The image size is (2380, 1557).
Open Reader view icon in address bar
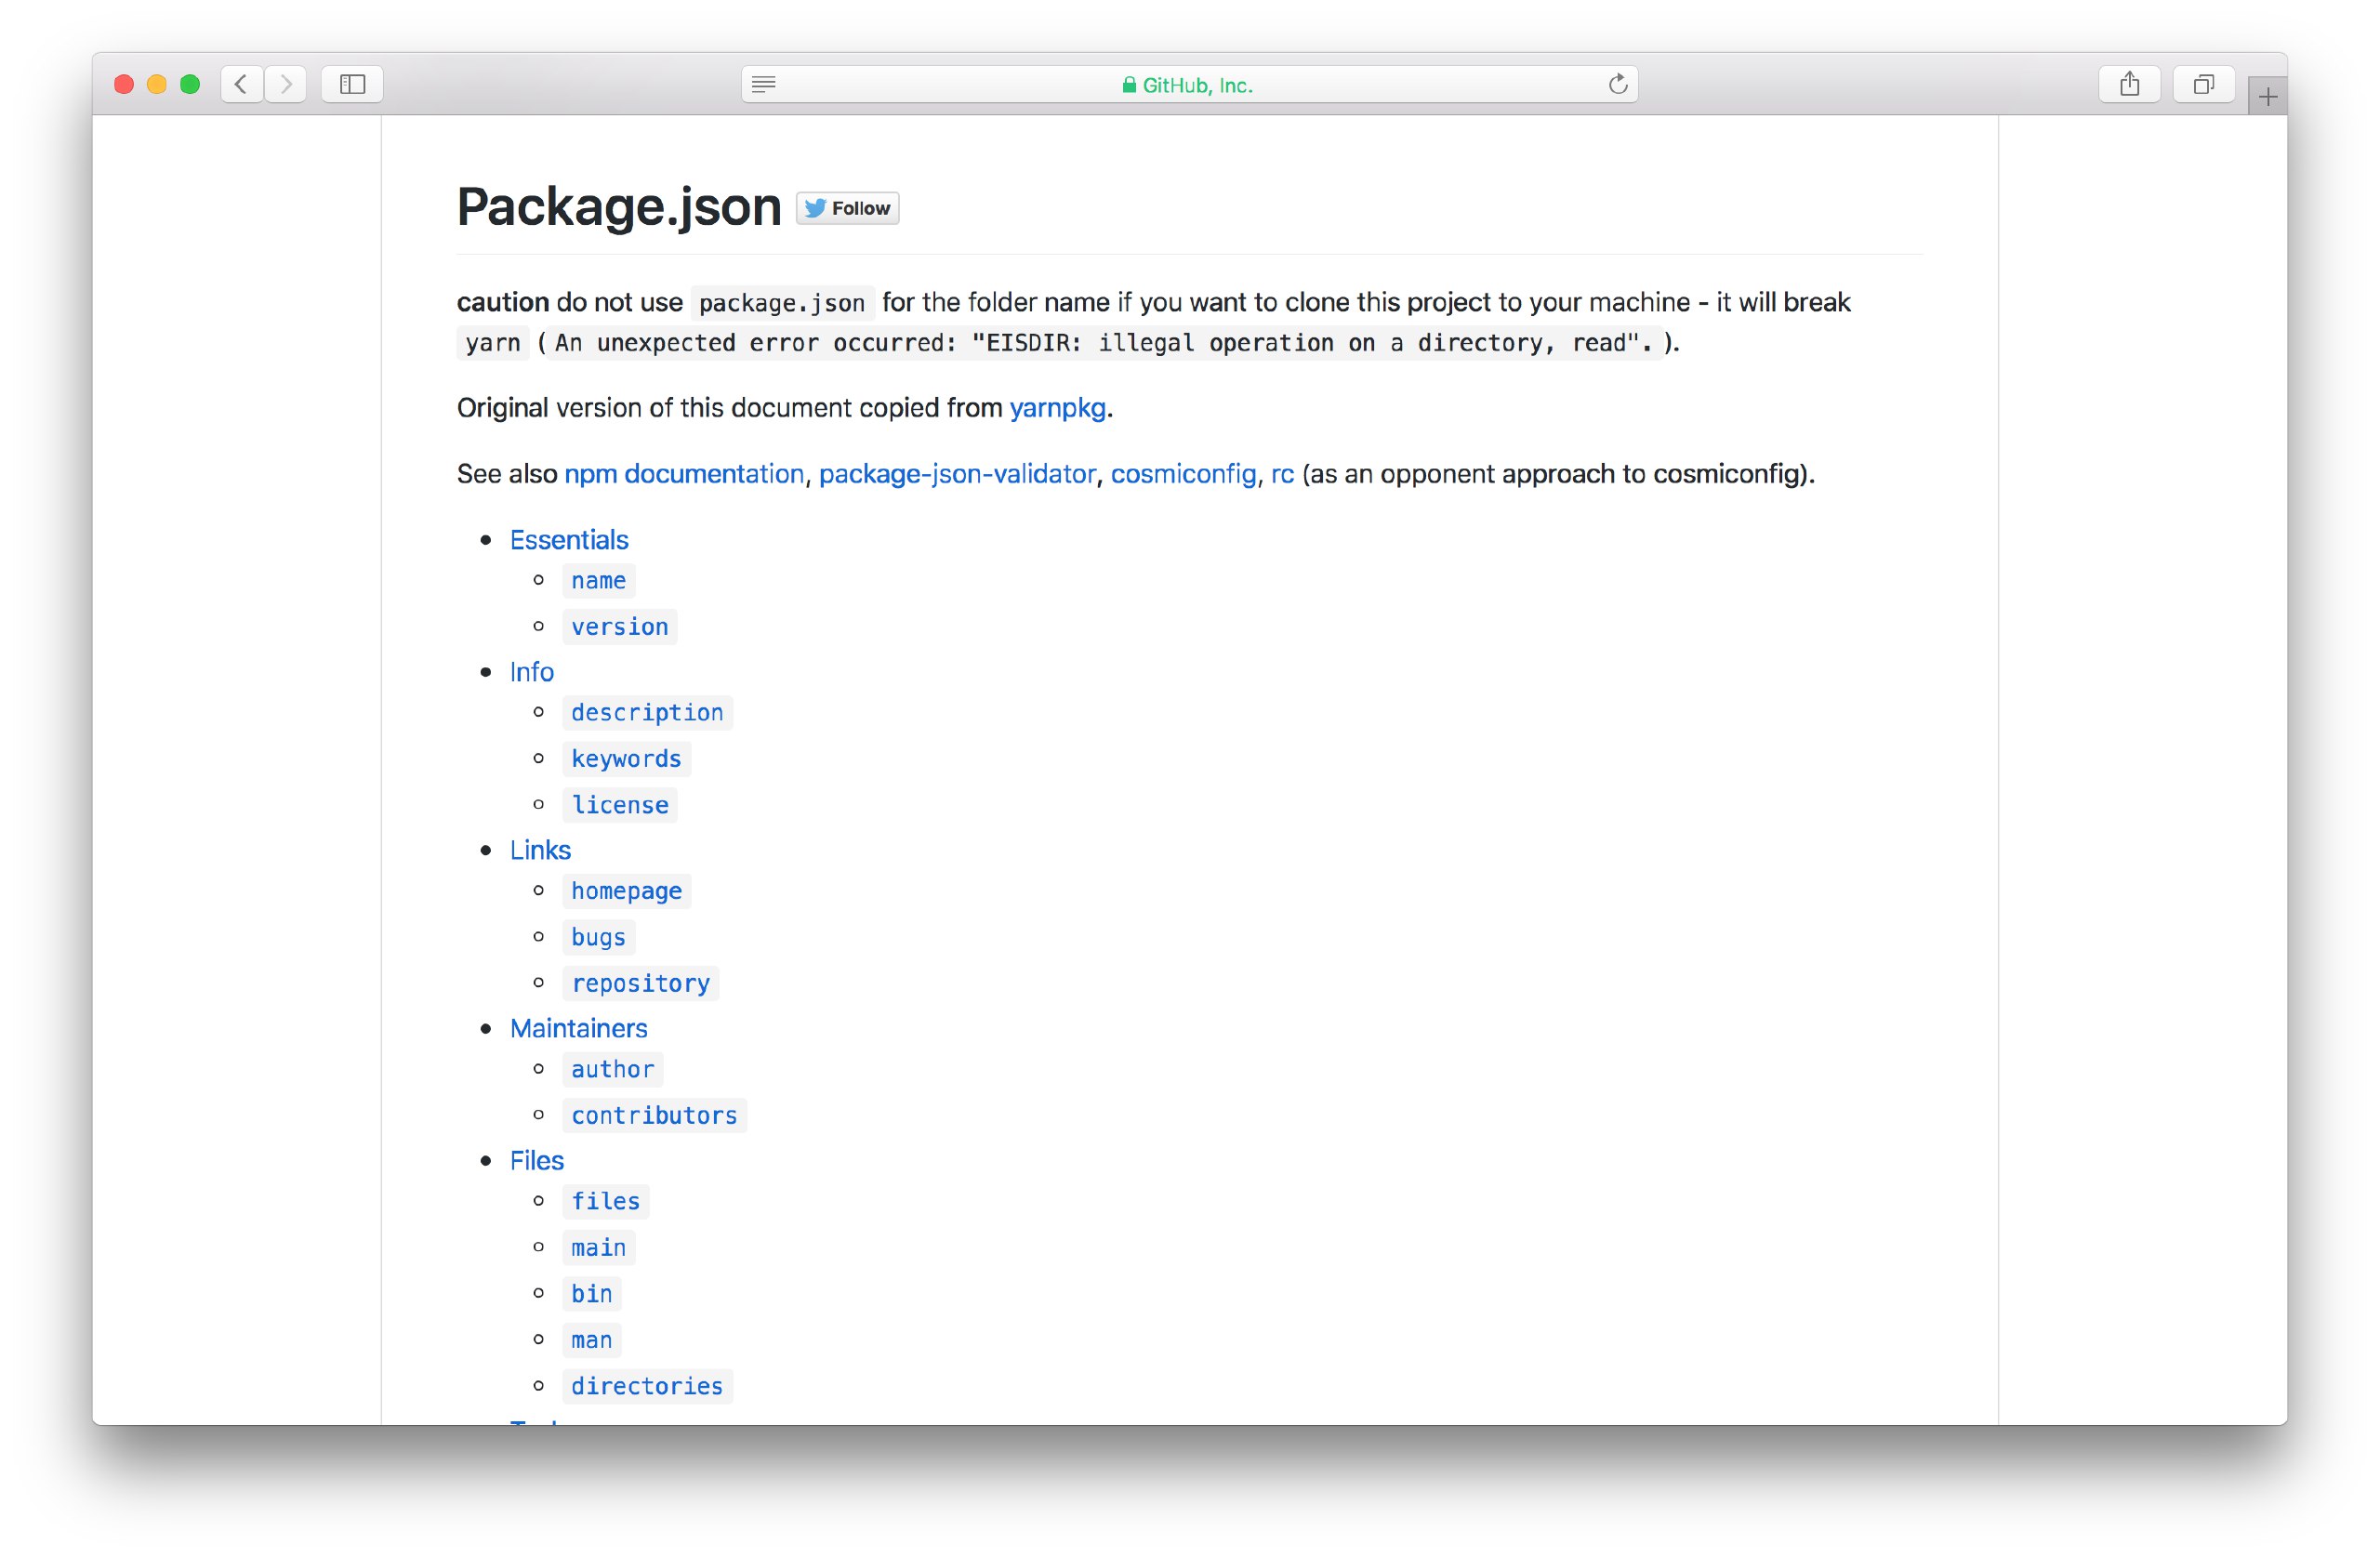[x=764, y=84]
